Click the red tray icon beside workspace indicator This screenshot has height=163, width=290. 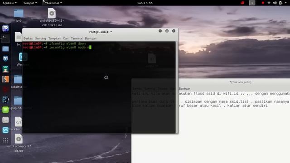242,3
